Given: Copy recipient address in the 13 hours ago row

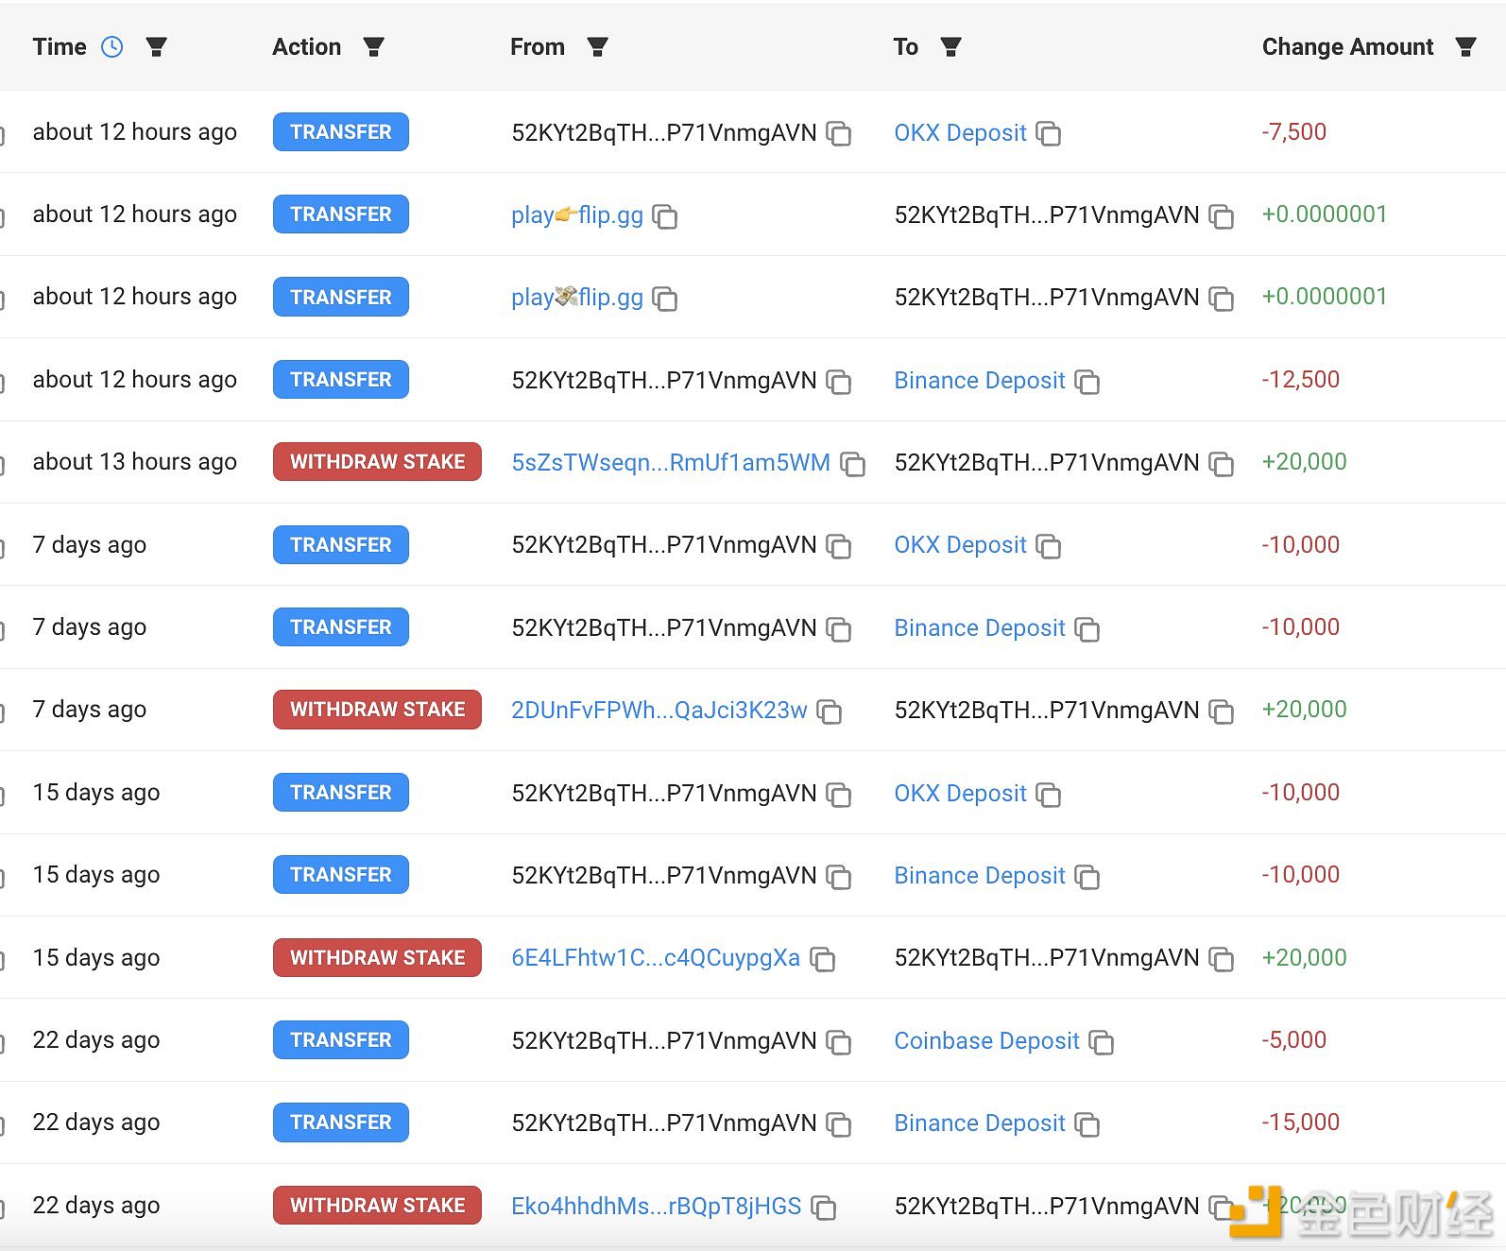Looking at the screenshot, I should pyautogui.click(x=1222, y=464).
